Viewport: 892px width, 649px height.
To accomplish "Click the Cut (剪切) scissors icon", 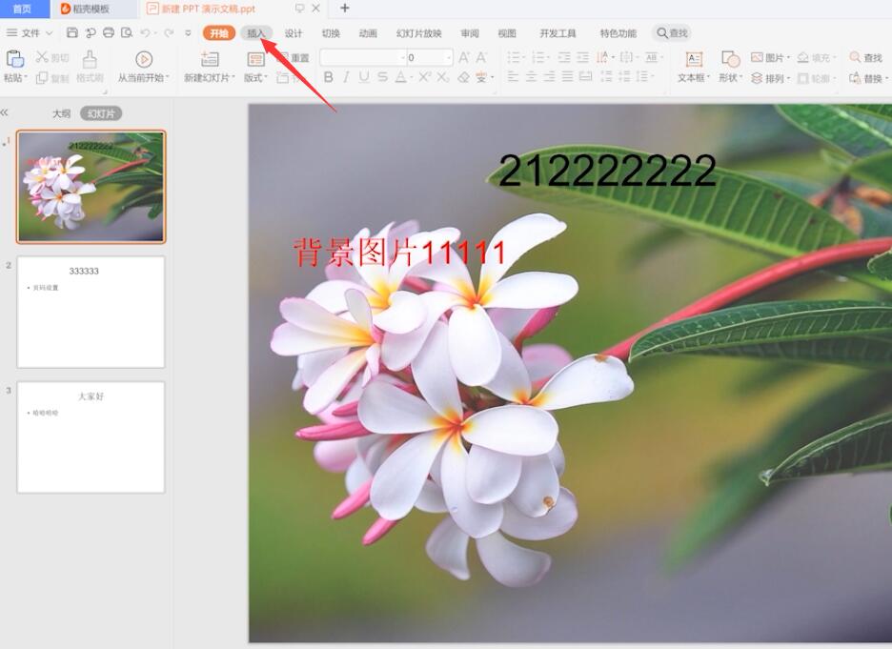I will point(42,57).
